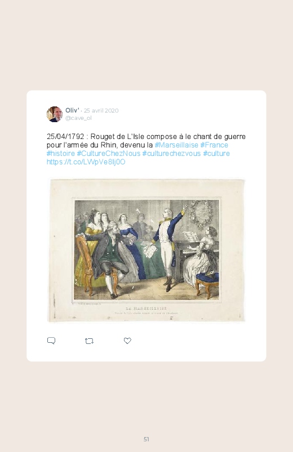
Task: Open the #Marseillaise hashtag
Action: tap(176, 145)
